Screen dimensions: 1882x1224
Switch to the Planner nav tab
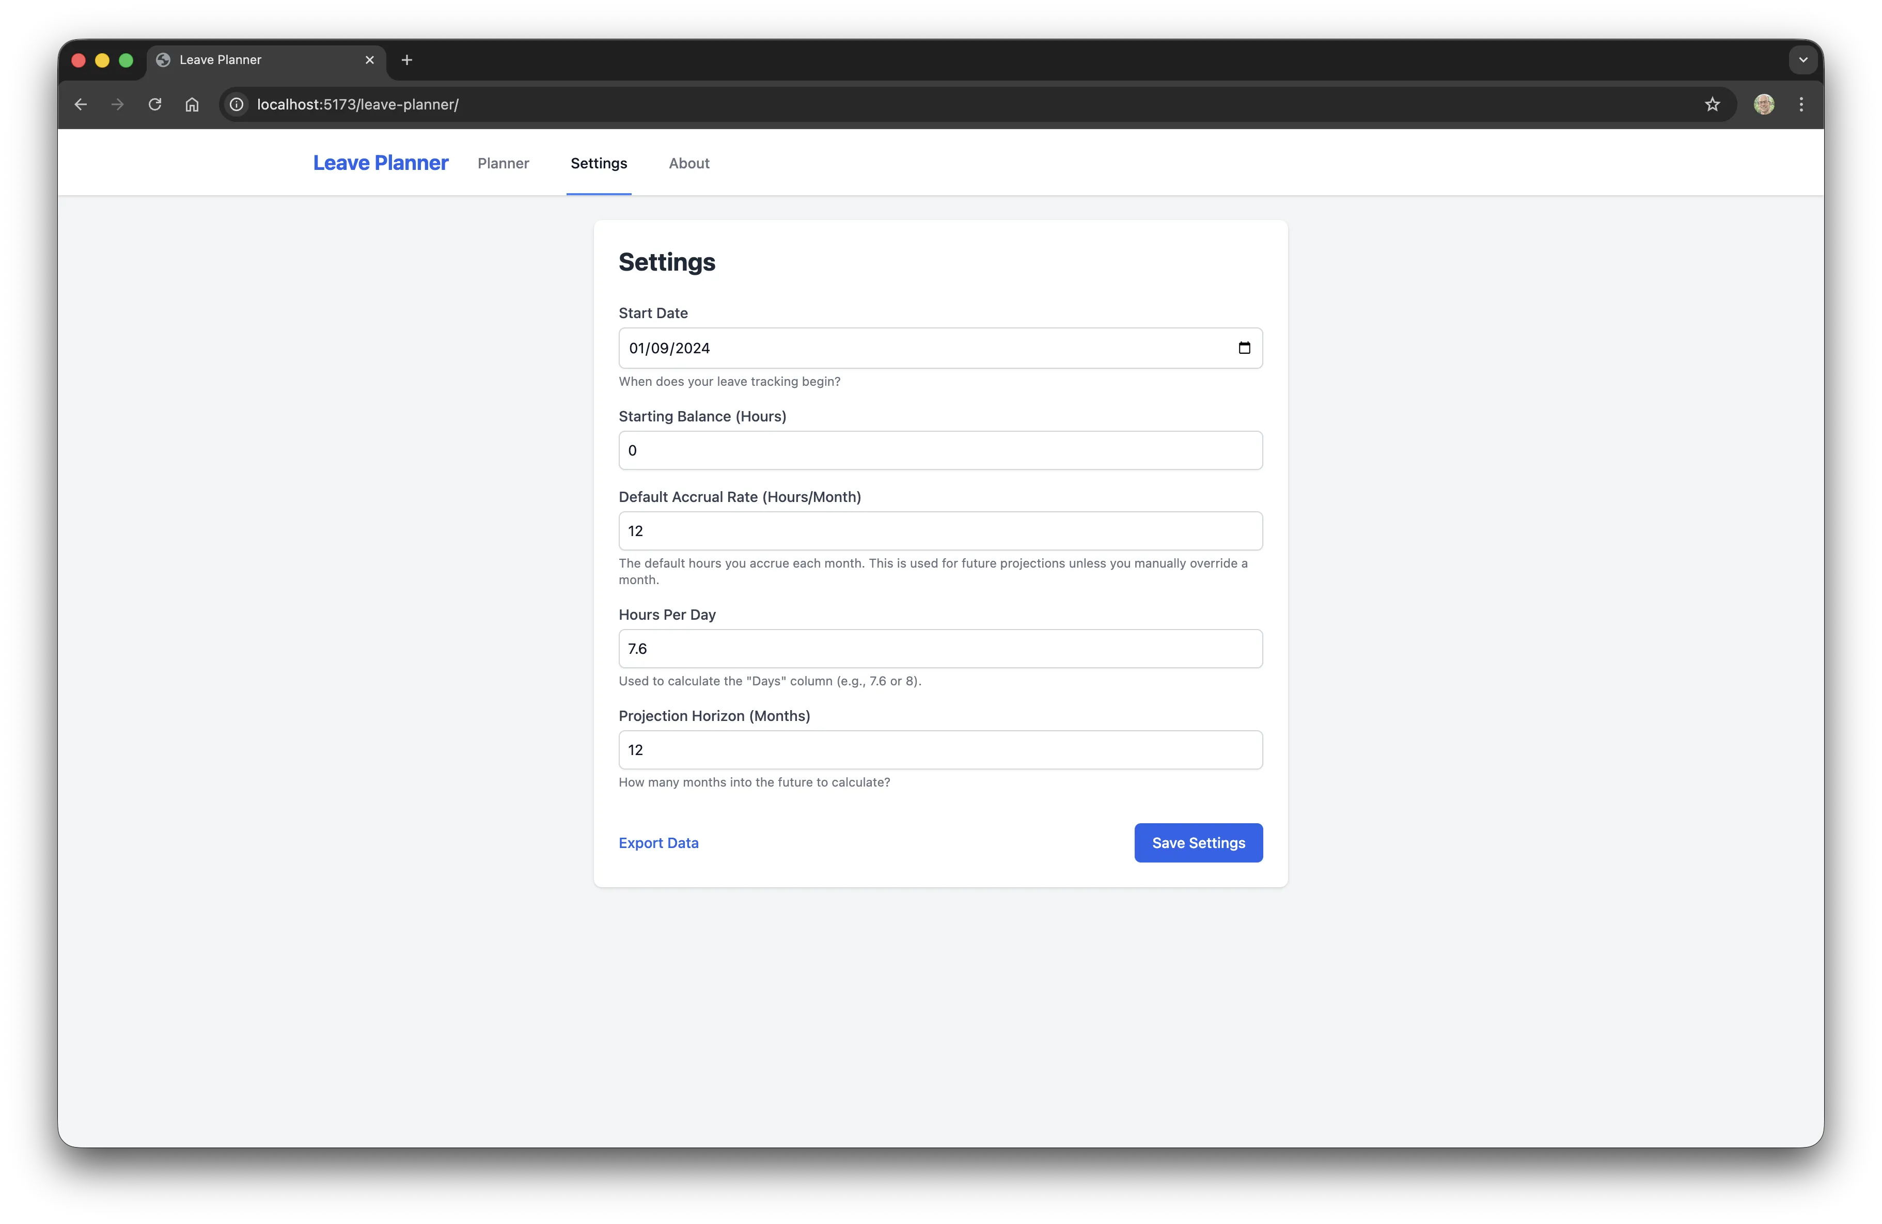tap(503, 163)
